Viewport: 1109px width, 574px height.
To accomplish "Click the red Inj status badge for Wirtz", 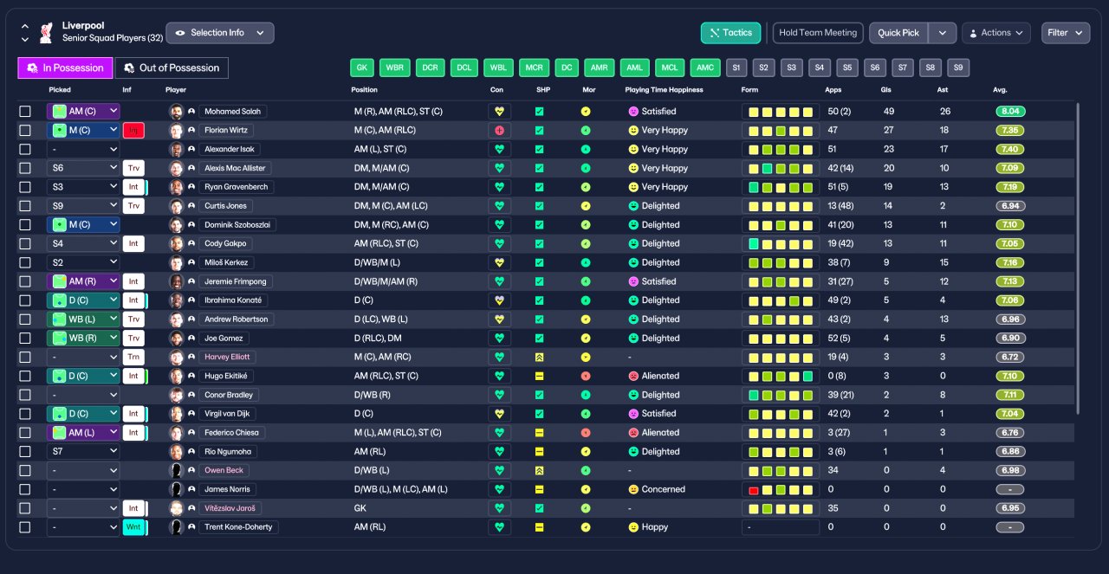I will point(133,130).
